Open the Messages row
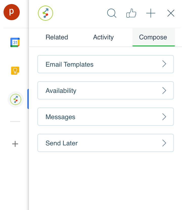182x210 pixels. click(x=106, y=117)
